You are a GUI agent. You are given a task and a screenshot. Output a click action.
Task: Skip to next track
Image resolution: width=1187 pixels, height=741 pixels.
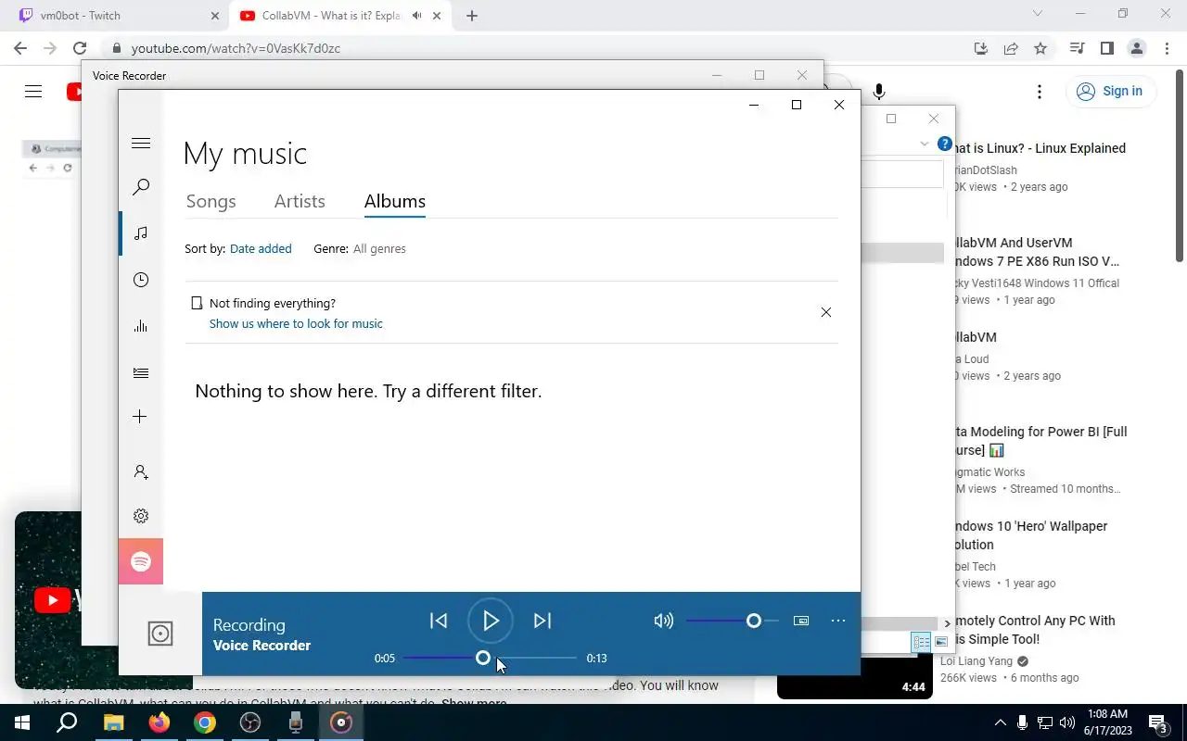coord(542,621)
